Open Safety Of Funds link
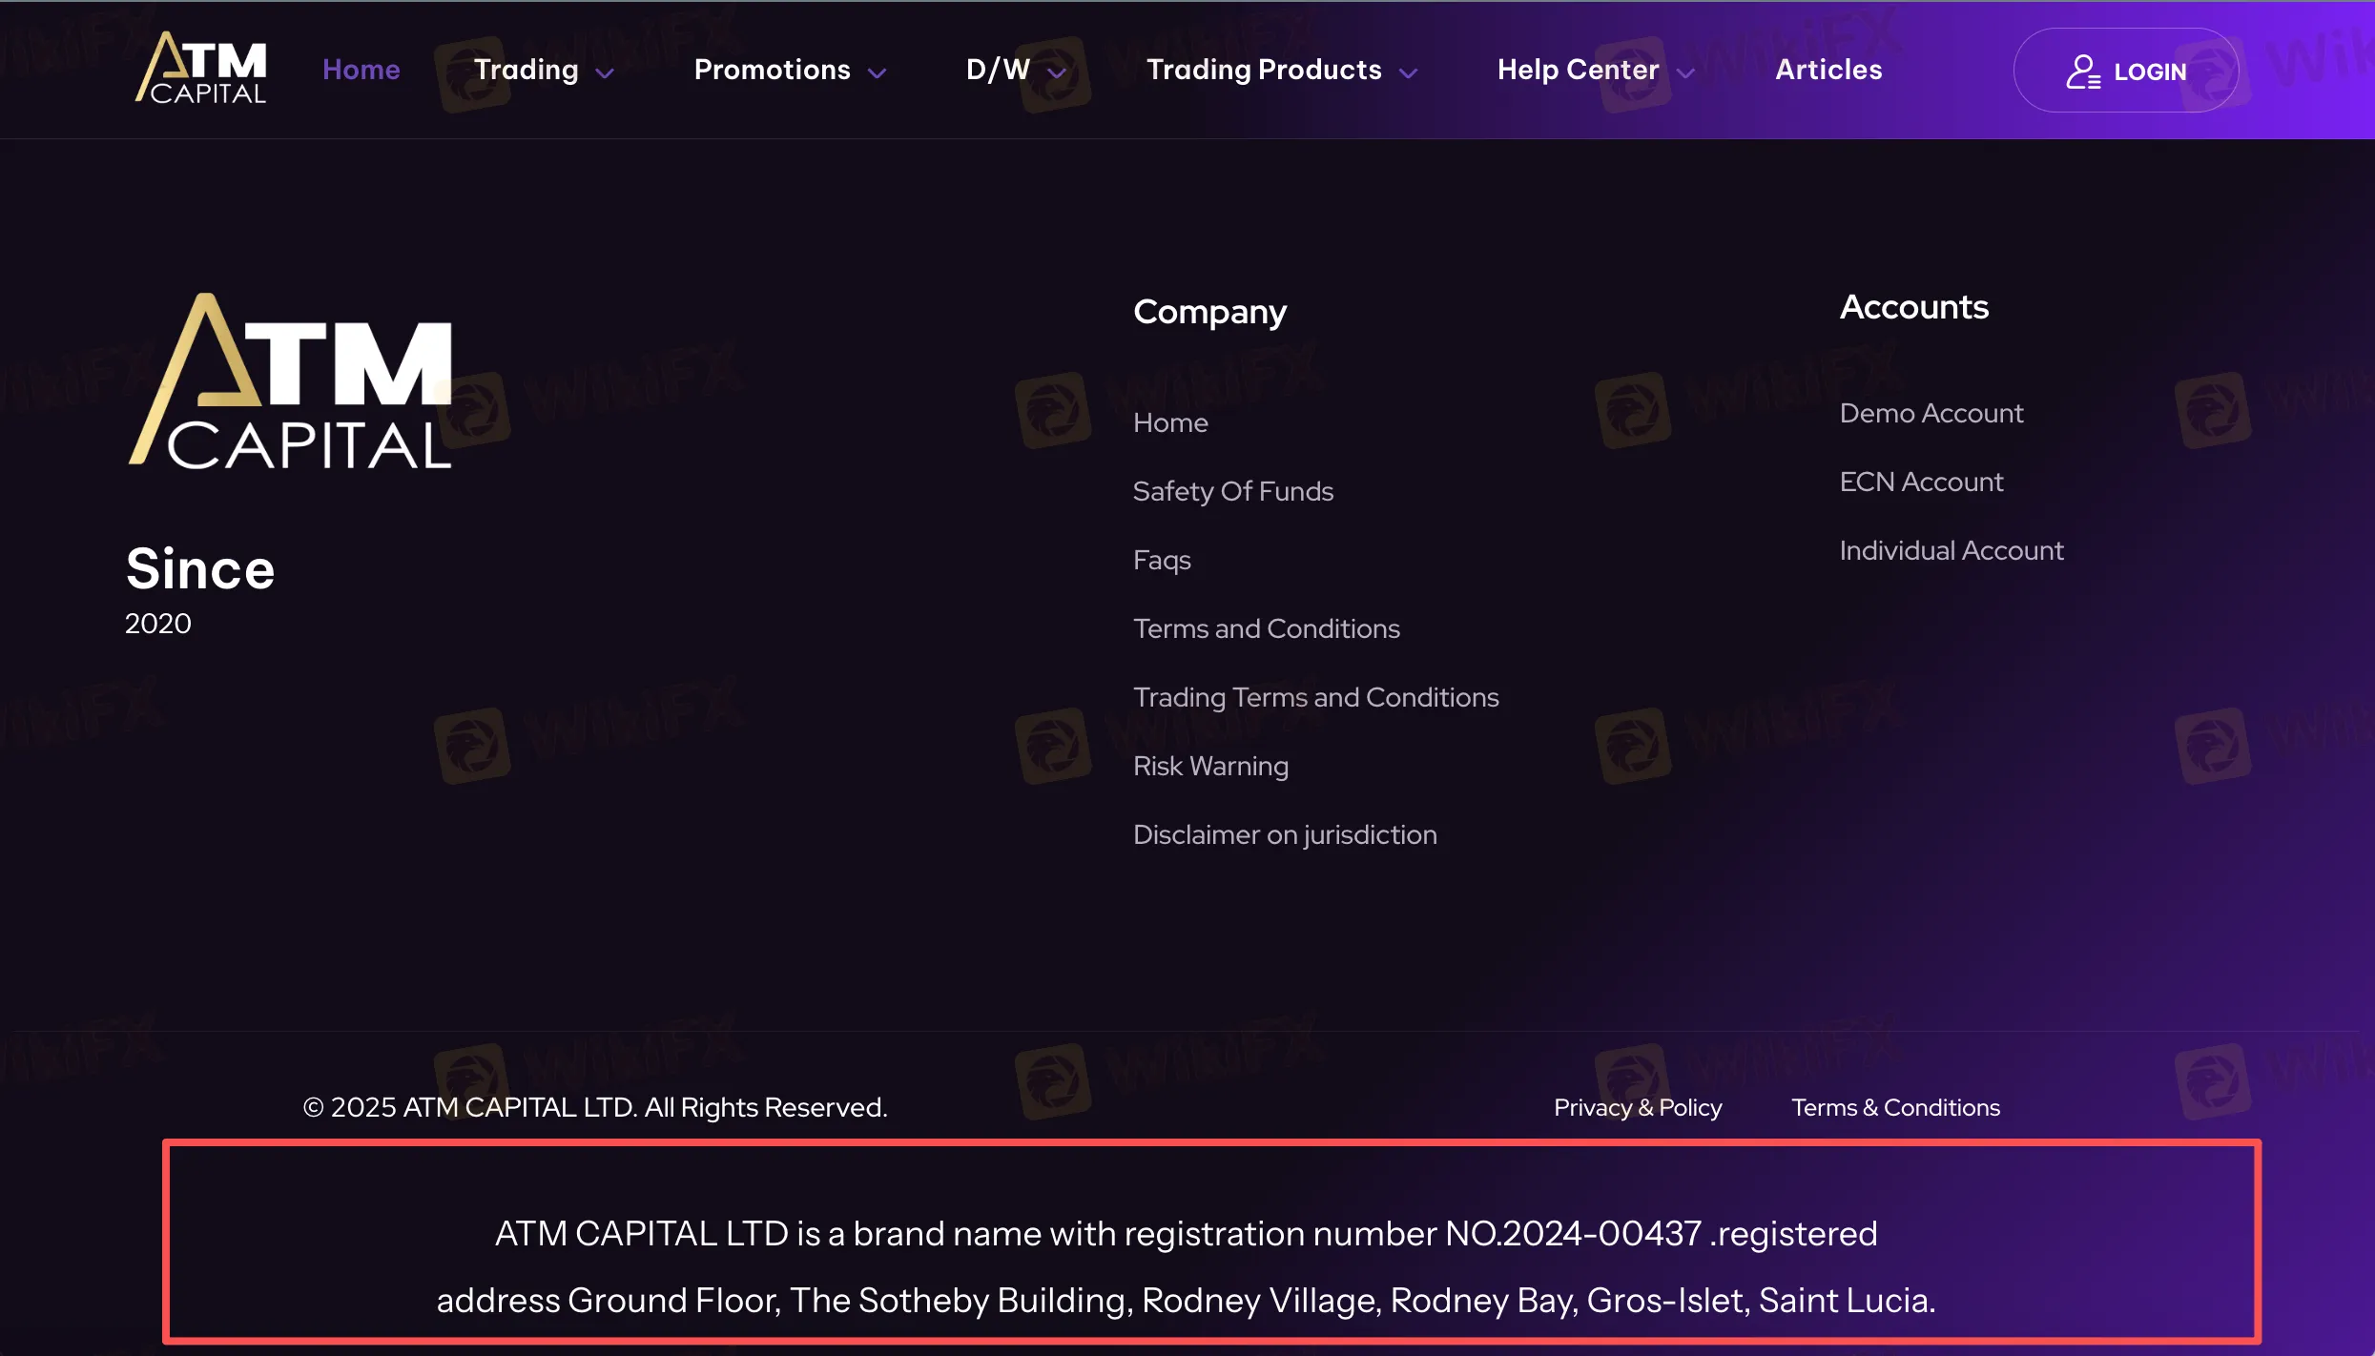Screen dimensions: 2375x1356 click(x=1232, y=491)
